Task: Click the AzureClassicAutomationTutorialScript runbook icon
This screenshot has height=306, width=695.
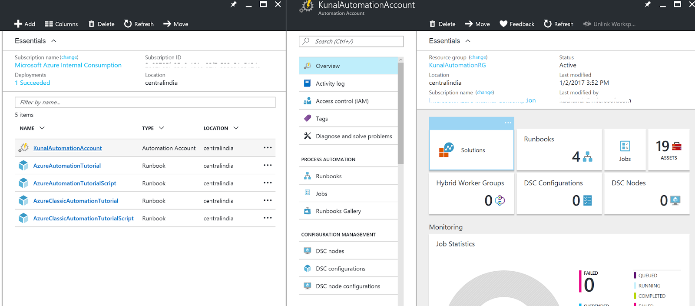Action: tap(23, 218)
